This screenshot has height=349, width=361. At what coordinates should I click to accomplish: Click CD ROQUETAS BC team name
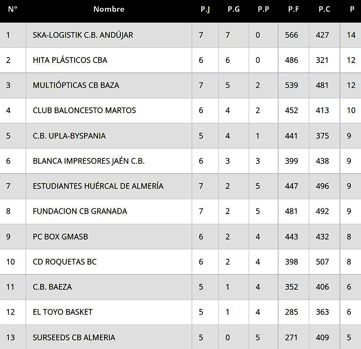(x=64, y=262)
